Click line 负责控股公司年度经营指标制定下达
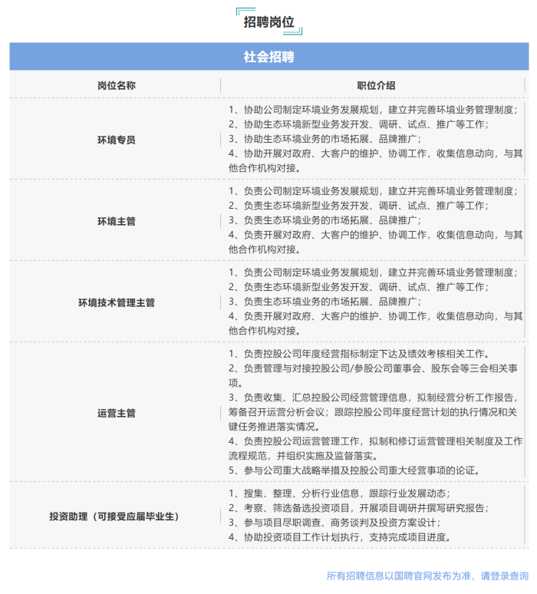 point(359,354)
